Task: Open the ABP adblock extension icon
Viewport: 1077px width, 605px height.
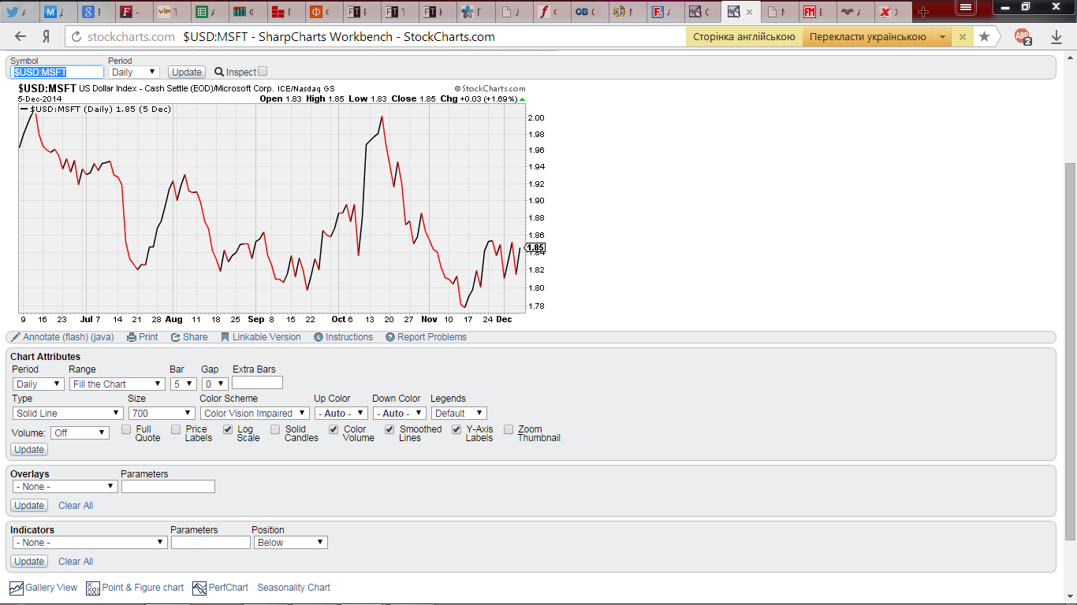Action: tap(1023, 36)
